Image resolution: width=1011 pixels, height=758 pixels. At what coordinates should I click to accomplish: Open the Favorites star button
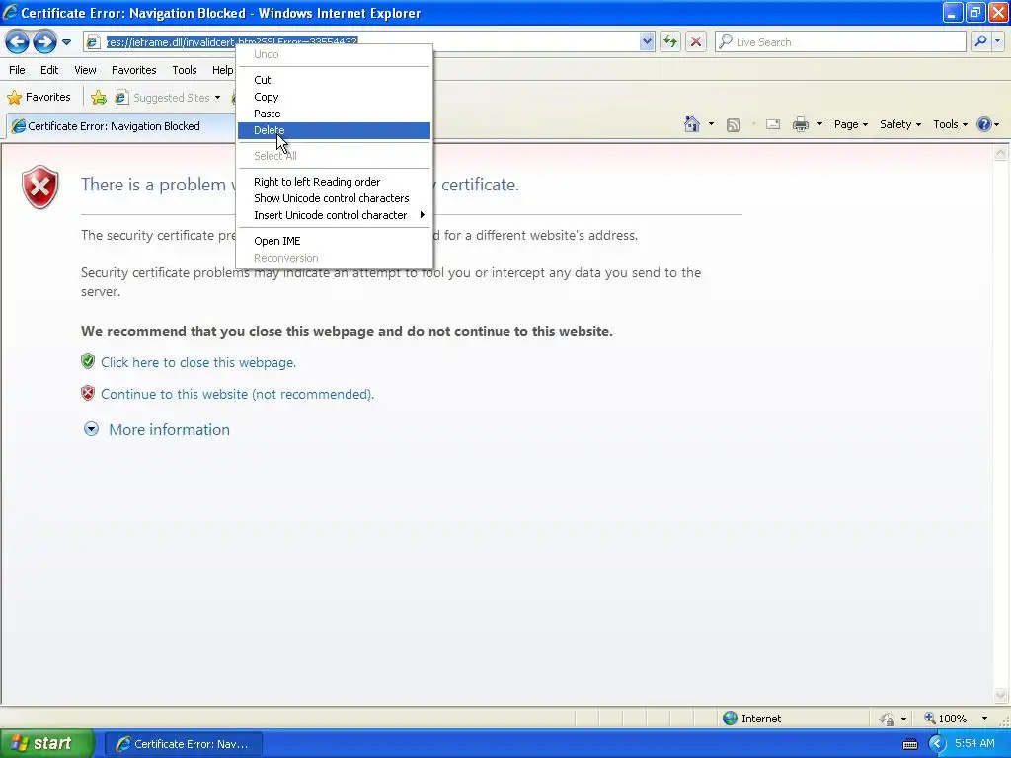coord(39,98)
